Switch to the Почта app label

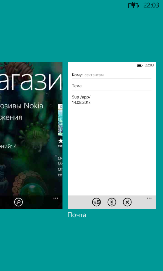(77, 215)
